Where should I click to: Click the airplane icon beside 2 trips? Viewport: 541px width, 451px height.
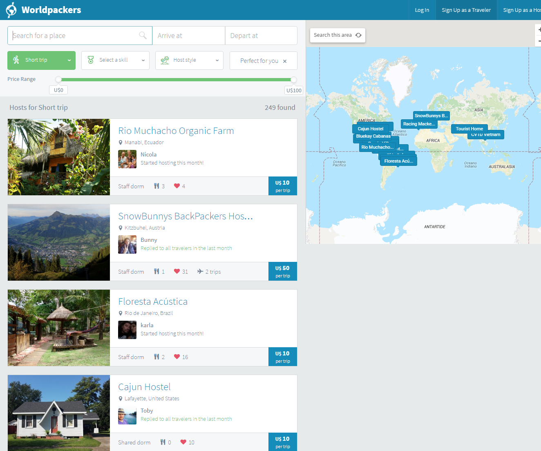point(200,271)
